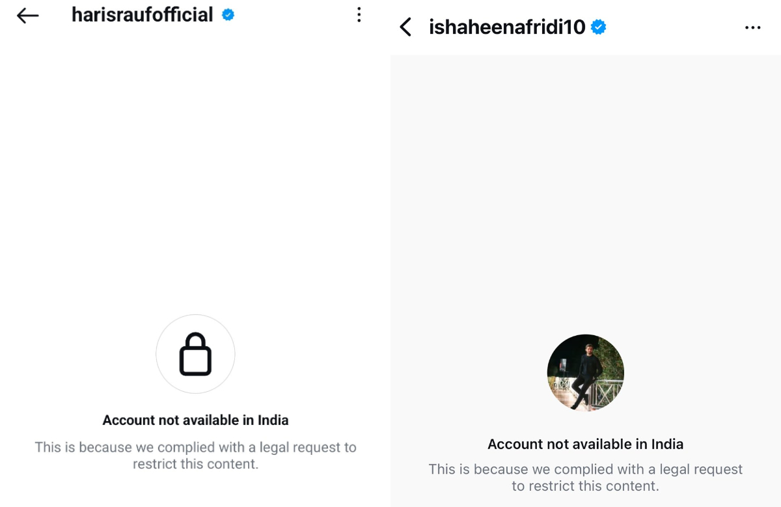The width and height of the screenshot is (781, 507).
Task: Click the padlock icon on harisraufofficial's profile
Action: pyautogui.click(x=195, y=353)
